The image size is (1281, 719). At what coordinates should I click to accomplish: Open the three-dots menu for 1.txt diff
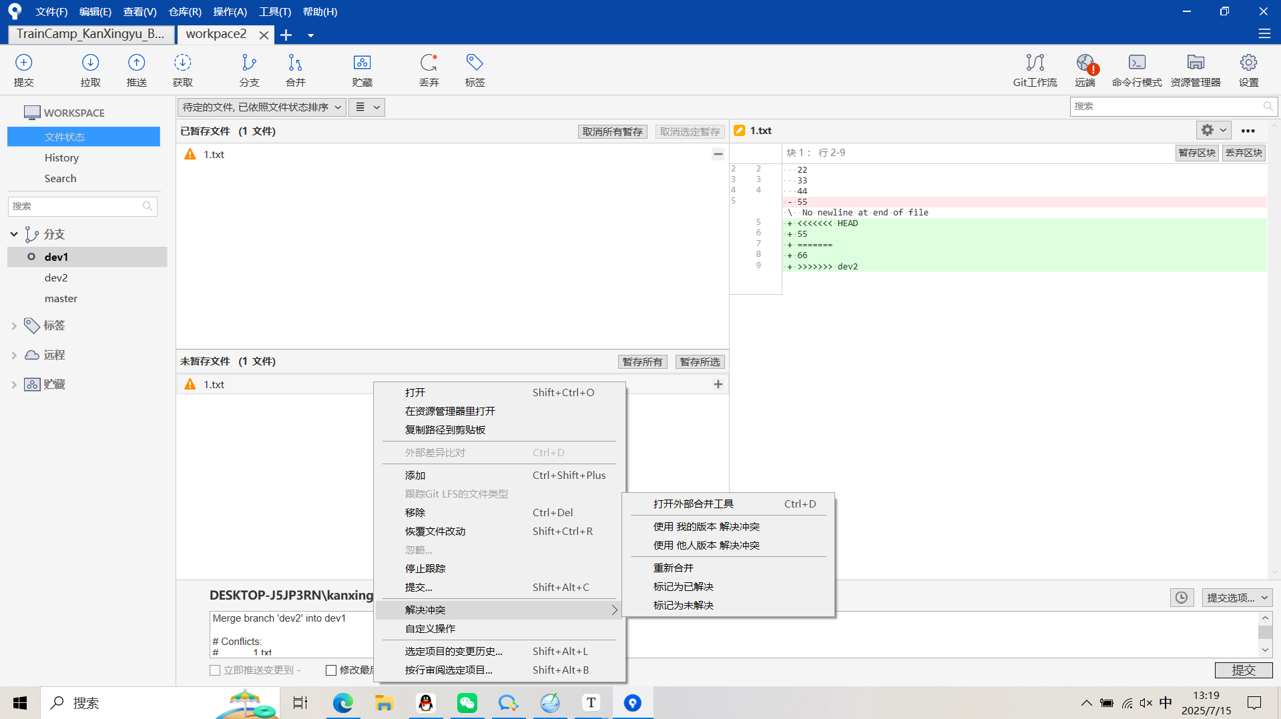click(1248, 131)
